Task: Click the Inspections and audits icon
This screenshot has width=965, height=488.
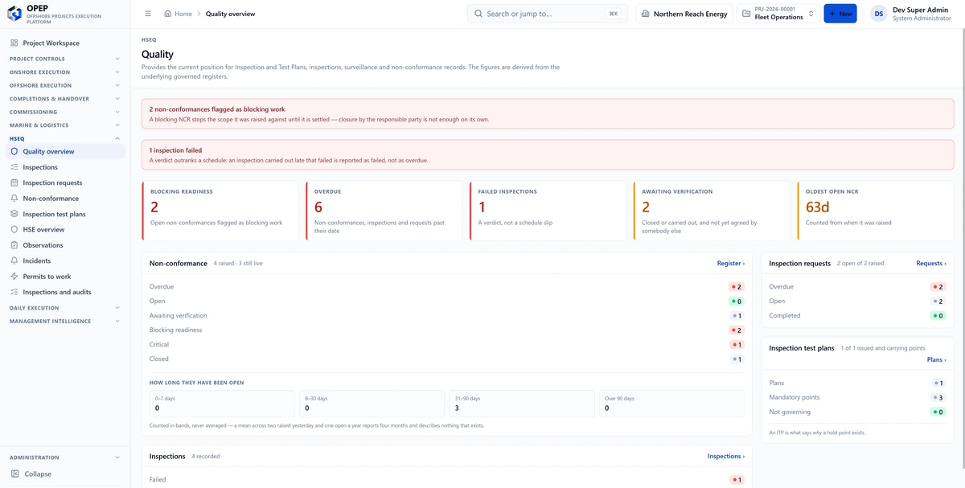Action: click(14, 292)
